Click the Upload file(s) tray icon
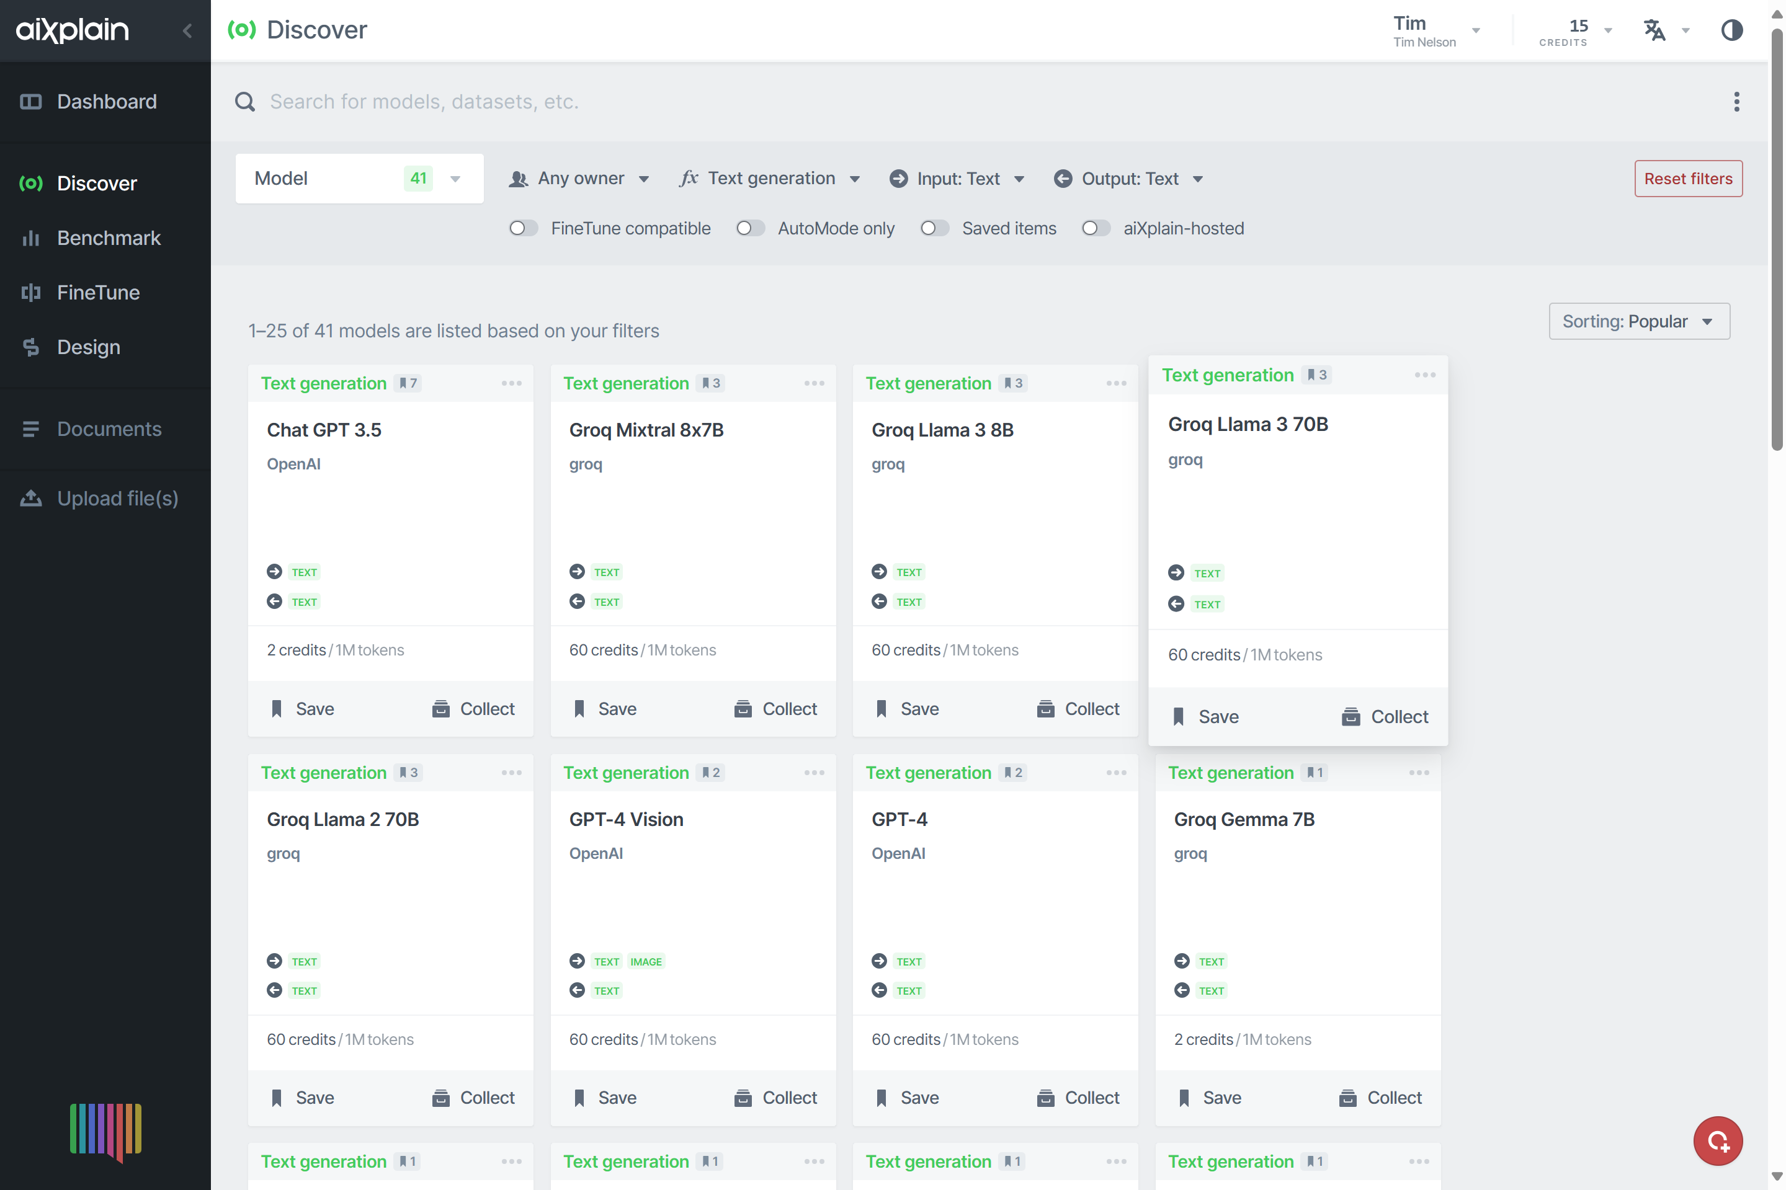The width and height of the screenshot is (1786, 1190). coord(30,498)
